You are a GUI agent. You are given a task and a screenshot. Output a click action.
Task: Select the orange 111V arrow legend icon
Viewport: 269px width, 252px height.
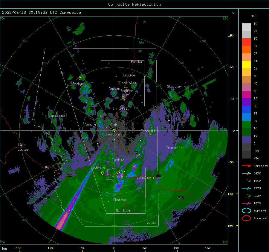pos(246,181)
